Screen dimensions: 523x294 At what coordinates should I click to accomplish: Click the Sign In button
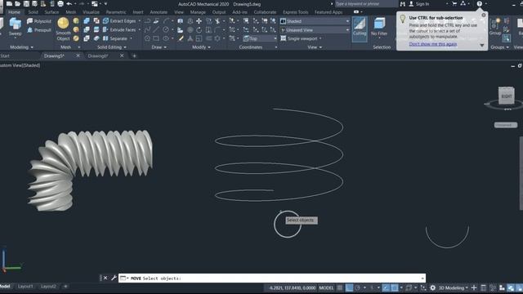(419, 3)
